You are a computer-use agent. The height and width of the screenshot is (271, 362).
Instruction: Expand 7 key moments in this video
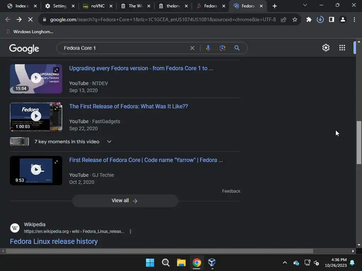109,141
